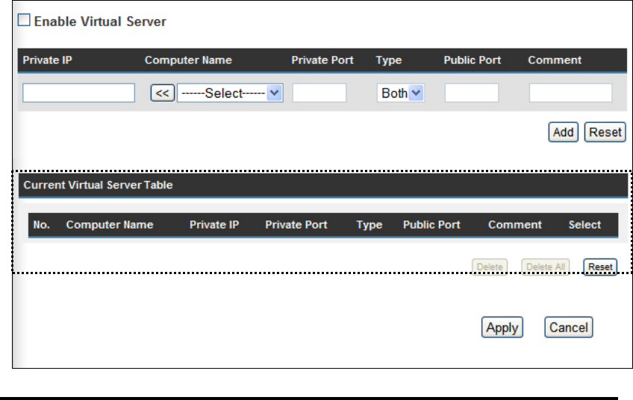Screen dimensions: 633x400
Task: Click Reset button beside Delete All
Action: (600, 267)
